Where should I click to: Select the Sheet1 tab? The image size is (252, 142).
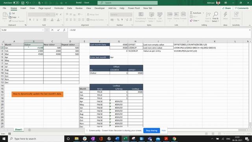(19, 129)
